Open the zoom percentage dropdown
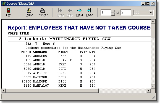The image size is (160, 104). pos(151,13)
